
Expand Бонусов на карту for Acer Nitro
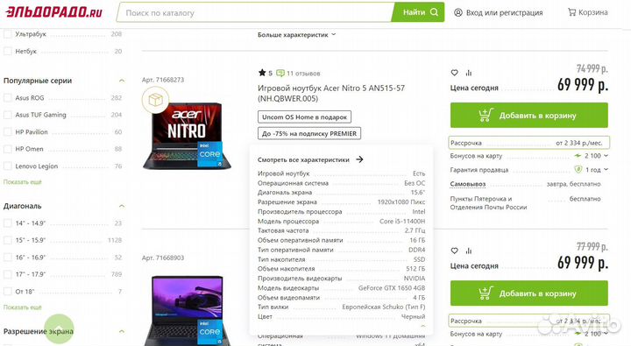click(606, 156)
